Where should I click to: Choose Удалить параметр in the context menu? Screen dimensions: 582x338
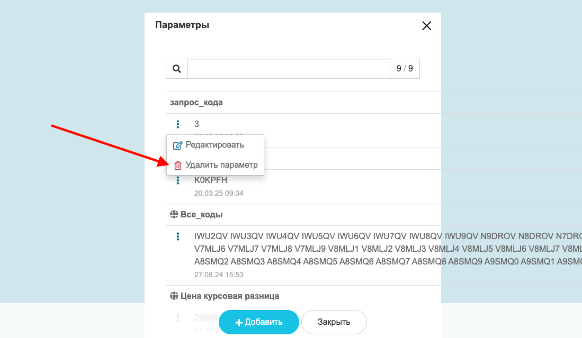216,165
